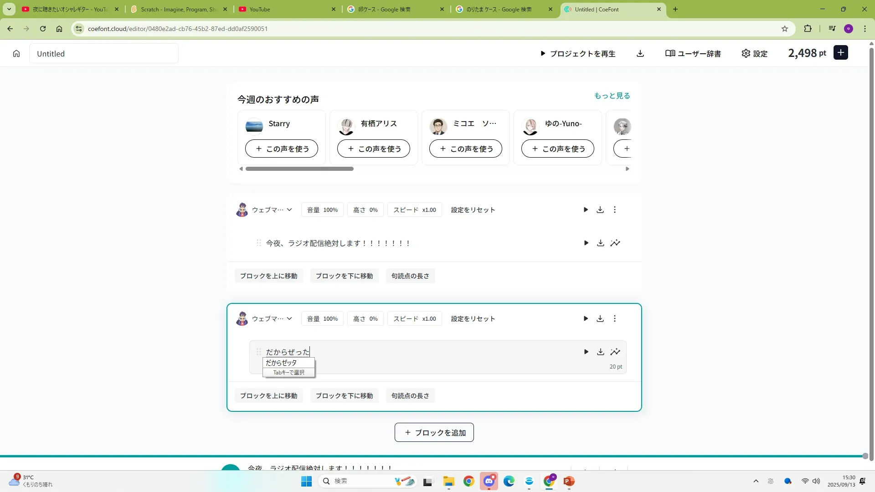Select だからゼッタ autocomplete suggestion

(281, 363)
